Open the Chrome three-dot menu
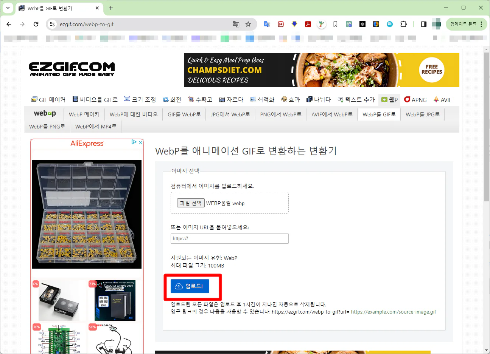 (x=481, y=24)
